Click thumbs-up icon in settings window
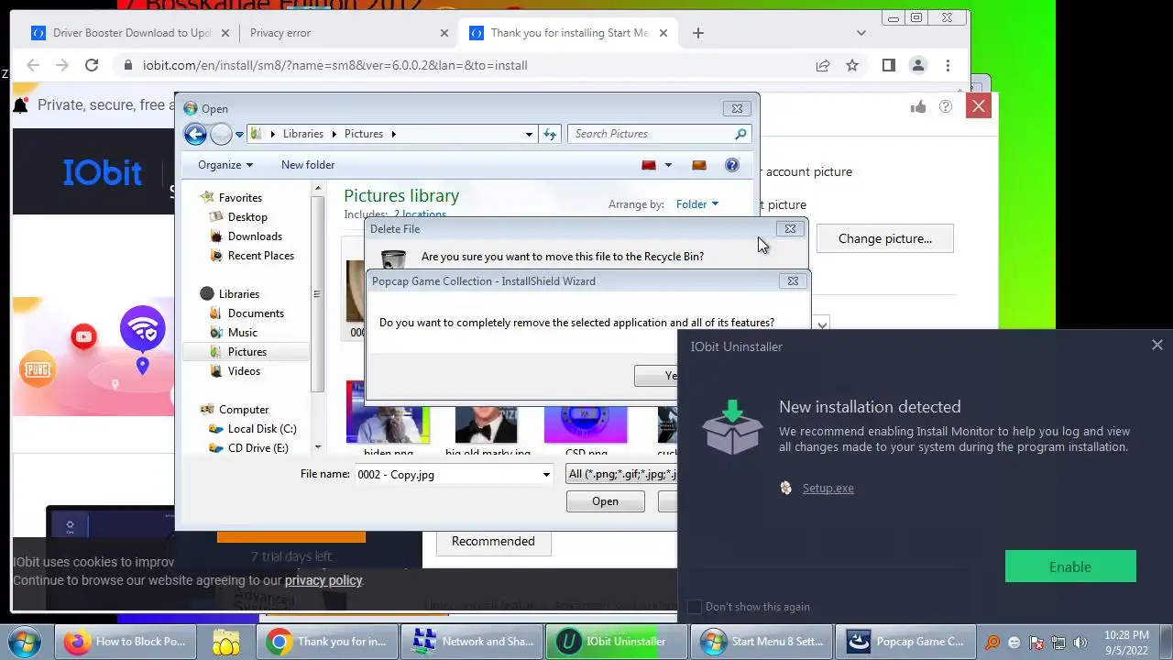 click(x=918, y=106)
